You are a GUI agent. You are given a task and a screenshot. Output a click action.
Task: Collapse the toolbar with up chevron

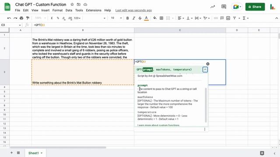[x=276, y=18]
